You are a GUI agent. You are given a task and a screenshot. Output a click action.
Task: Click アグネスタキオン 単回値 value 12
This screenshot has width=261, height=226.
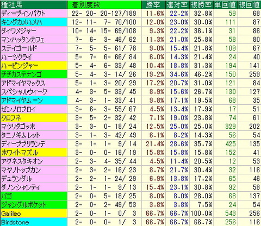[x=232, y=161]
